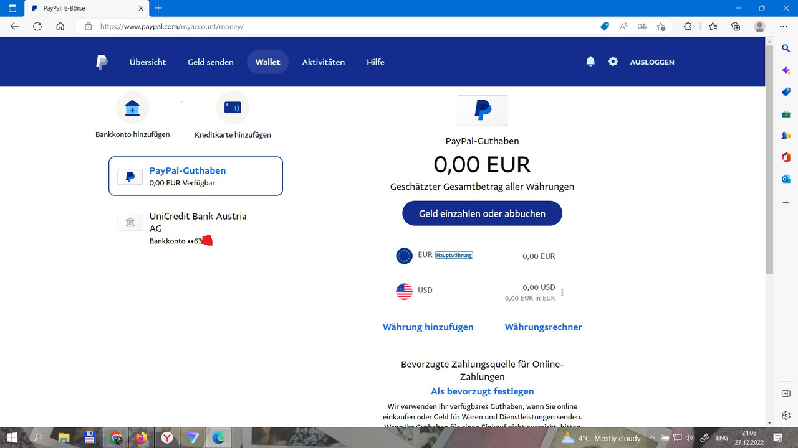Click the ENG language indicator
Screen dimensions: 798x448
click(x=722, y=438)
